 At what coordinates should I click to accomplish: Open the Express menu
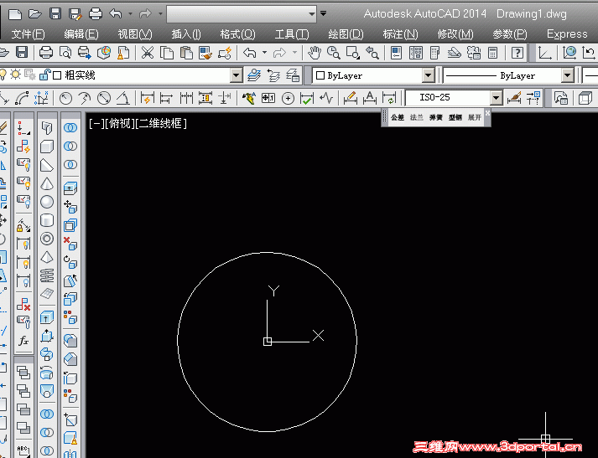pos(567,34)
